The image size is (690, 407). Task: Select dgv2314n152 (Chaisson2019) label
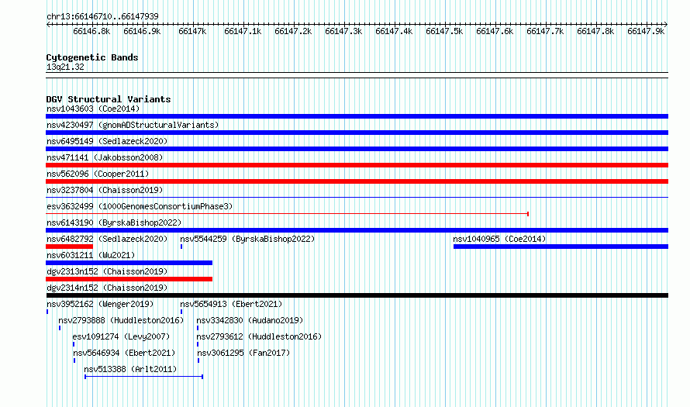pos(107,288)
